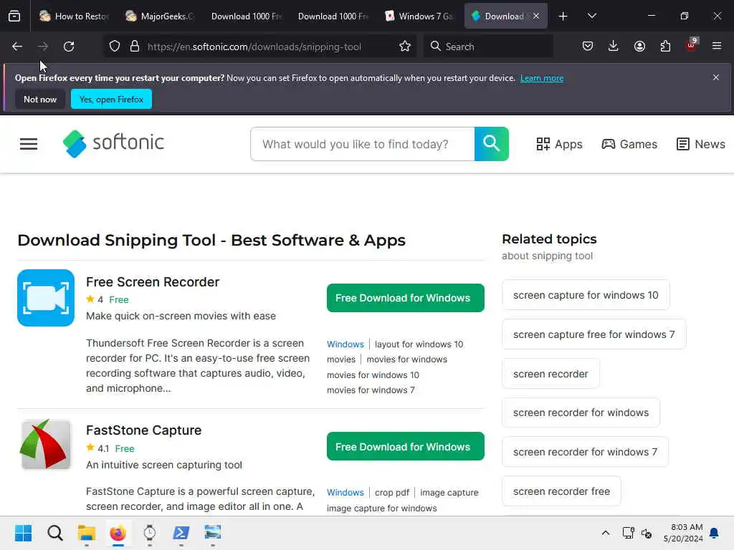Click the Firefox Search box
The height and width of the screenshot is (550, 734).
(488, 47)
